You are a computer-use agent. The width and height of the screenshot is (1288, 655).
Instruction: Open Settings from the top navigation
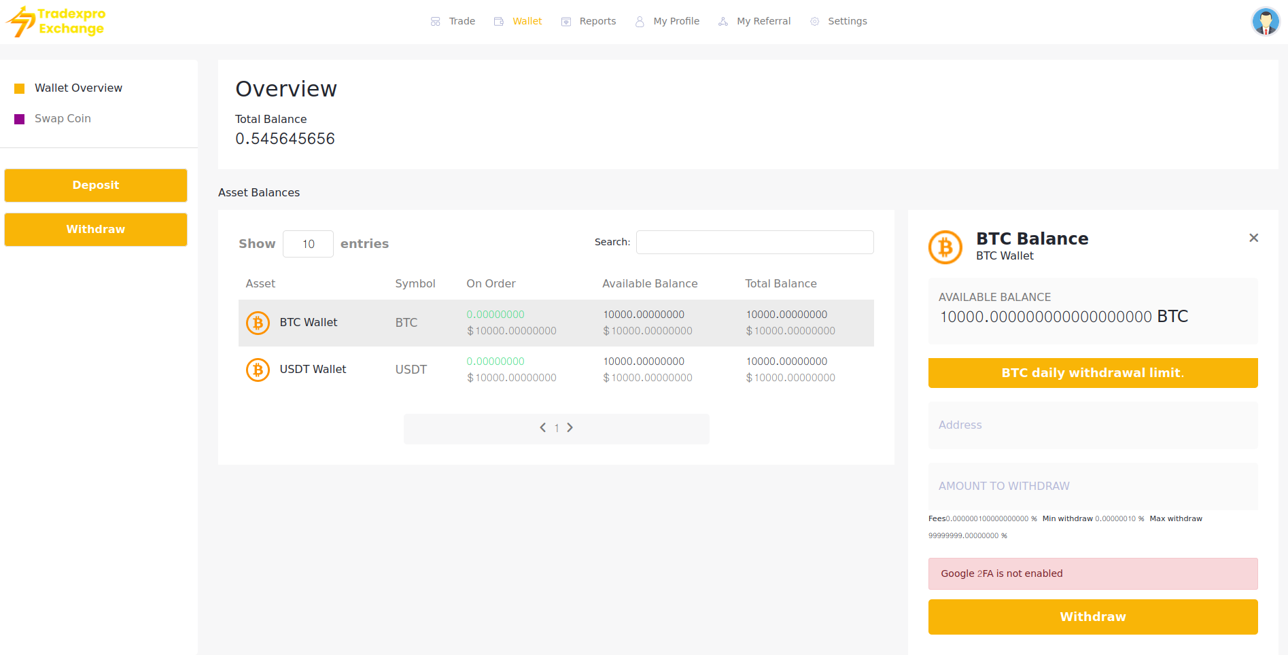coord(839,22)
